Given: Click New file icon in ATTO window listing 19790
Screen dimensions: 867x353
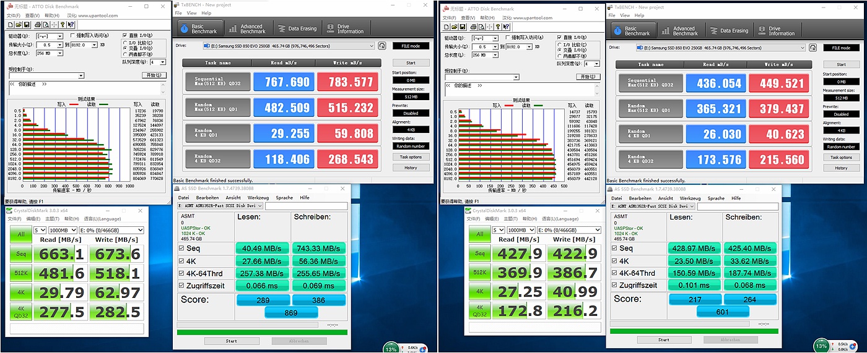Looking at the screenshot, I should pos(11,25).
